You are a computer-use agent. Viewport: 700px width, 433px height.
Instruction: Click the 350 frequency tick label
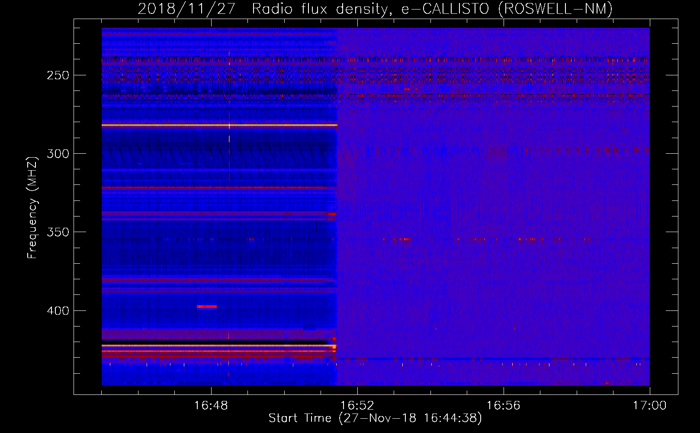point(58,232)
